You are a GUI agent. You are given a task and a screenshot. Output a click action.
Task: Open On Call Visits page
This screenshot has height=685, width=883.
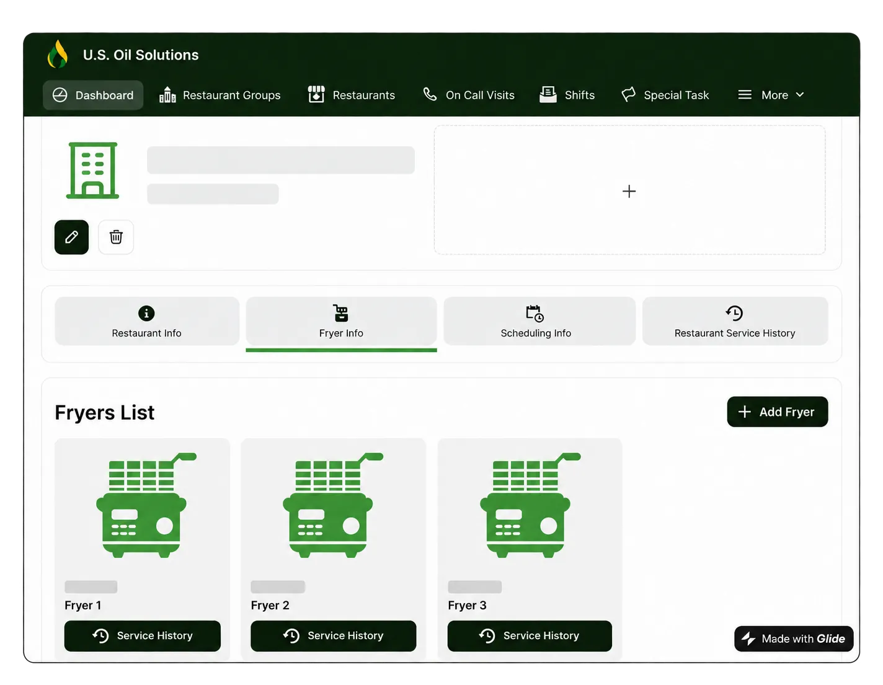469,95
